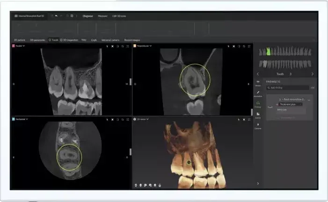
Task: Open Ceph view tab
Action: click(x=94, y=40)
